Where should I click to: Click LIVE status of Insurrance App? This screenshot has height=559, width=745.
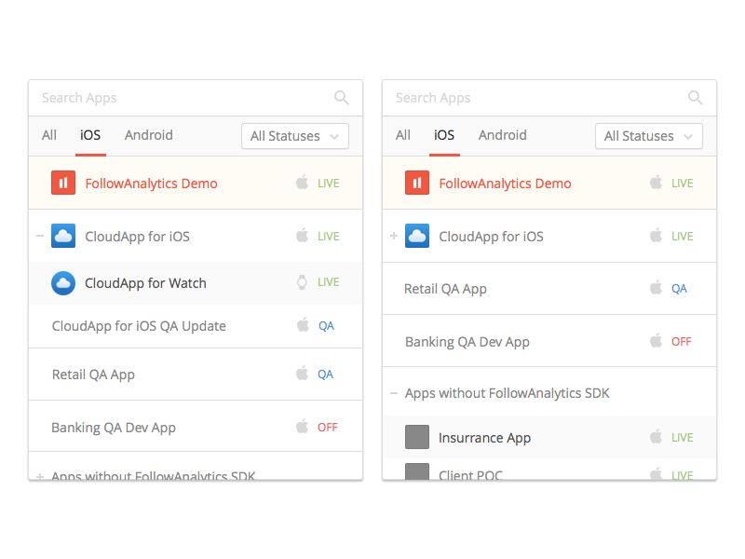coord(683,438)
